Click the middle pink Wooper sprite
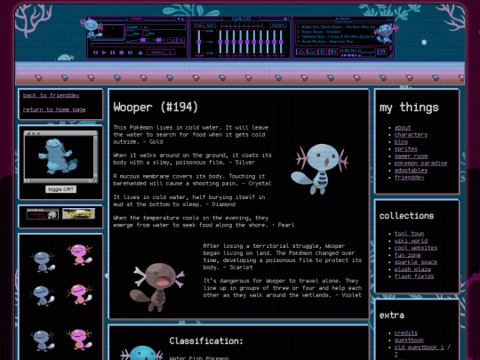This screenshot has width=480, height=360. [80, 294]
